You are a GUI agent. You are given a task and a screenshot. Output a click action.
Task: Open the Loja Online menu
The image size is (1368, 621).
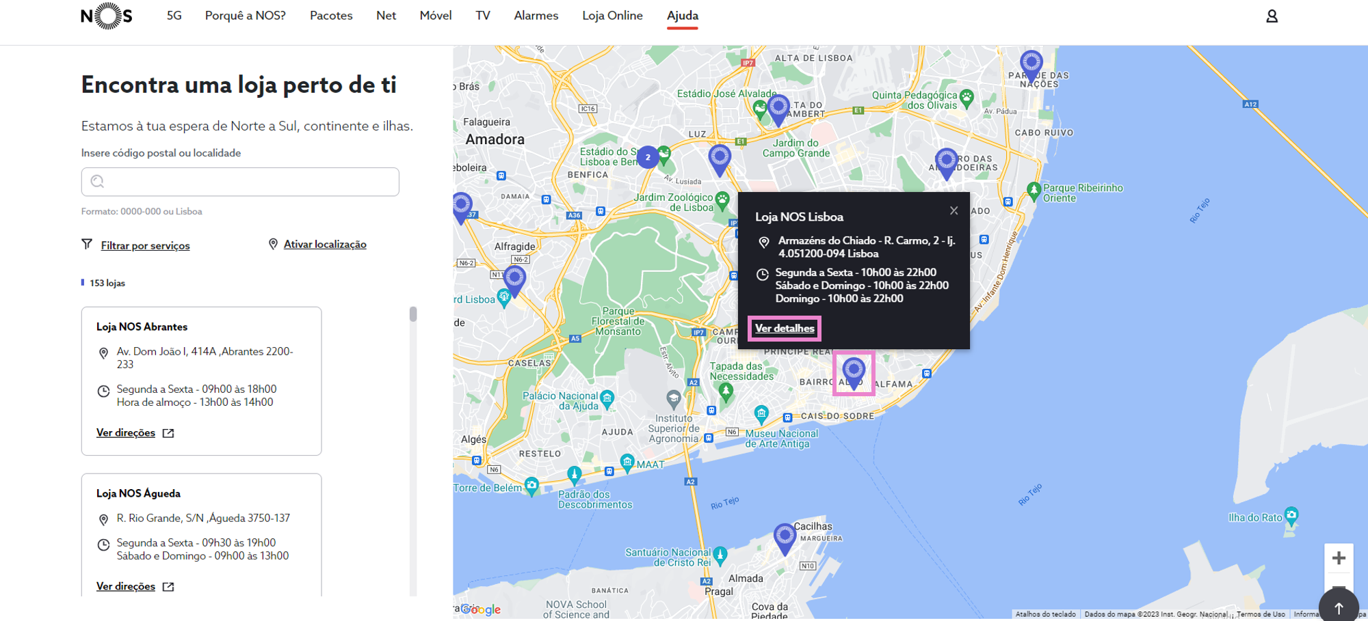tap(612, 15)
